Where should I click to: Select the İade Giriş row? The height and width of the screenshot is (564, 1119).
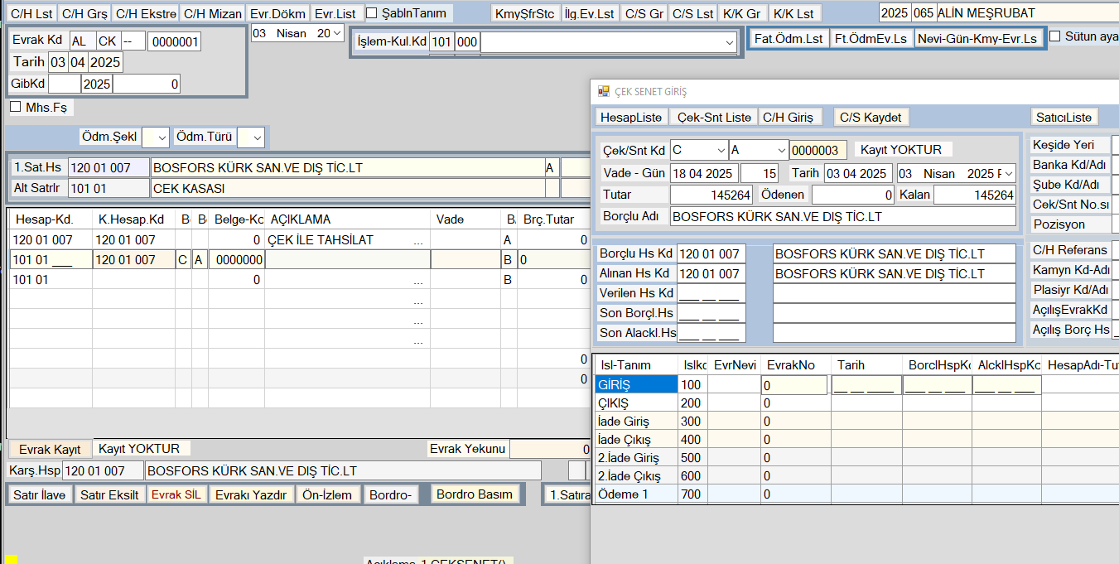coord(635,422)
